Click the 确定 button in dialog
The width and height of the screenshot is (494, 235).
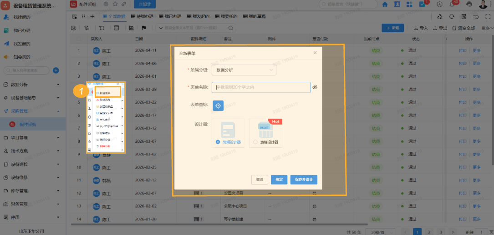(279, 180)
